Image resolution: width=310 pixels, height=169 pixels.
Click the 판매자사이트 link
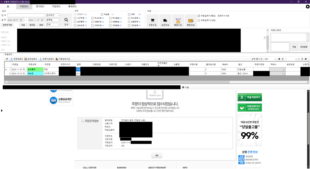point(223,16)
